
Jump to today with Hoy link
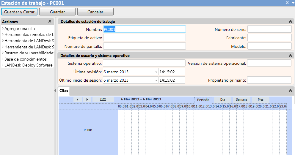[x=103, y=99]
